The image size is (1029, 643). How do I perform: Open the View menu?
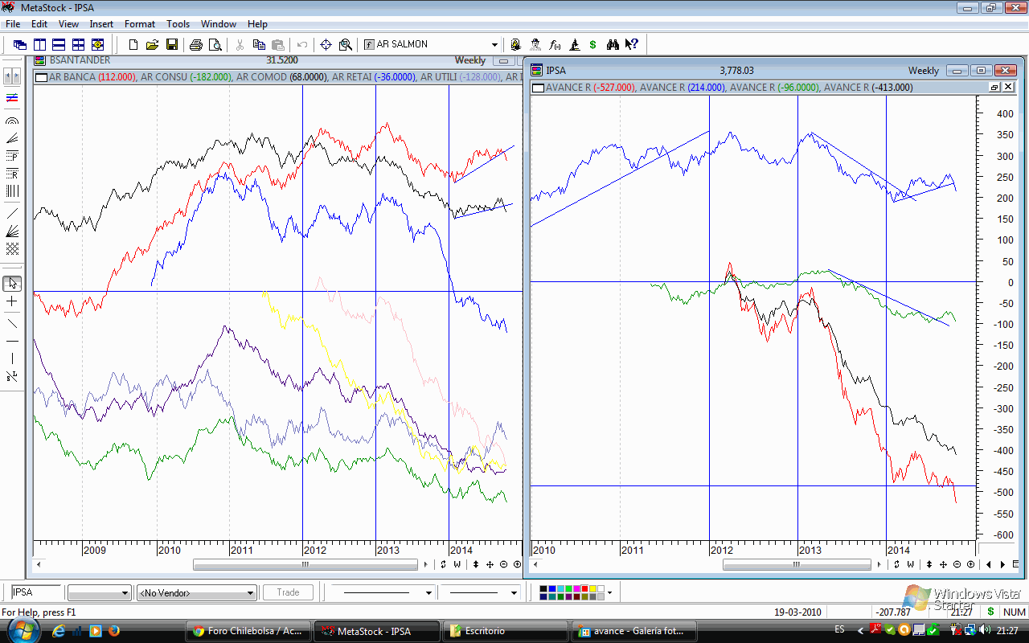(x=68, y=24)
